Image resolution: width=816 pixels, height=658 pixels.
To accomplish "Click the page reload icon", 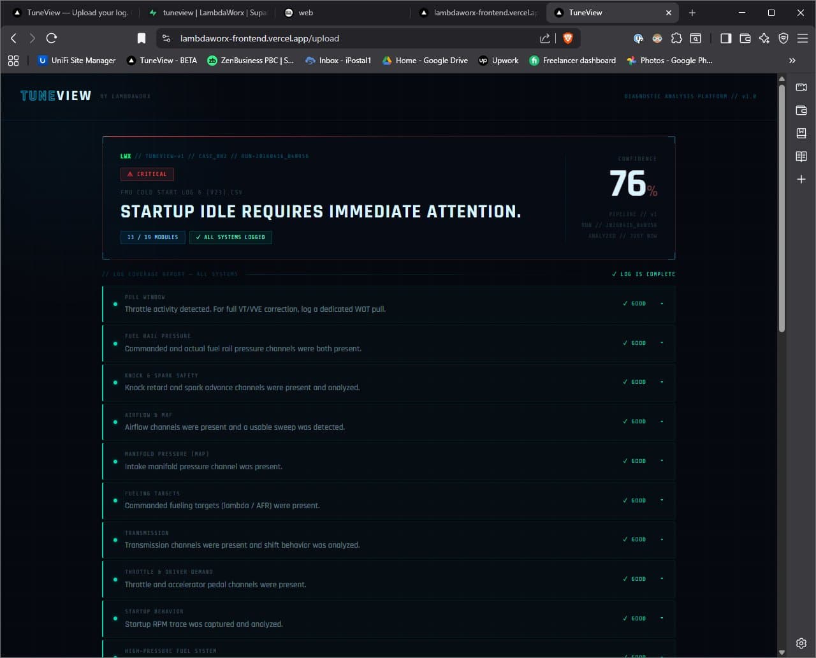I will [52, 38].
